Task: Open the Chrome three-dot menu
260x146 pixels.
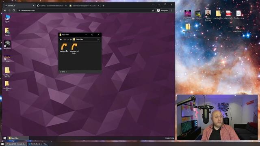Action: [172, 11]
